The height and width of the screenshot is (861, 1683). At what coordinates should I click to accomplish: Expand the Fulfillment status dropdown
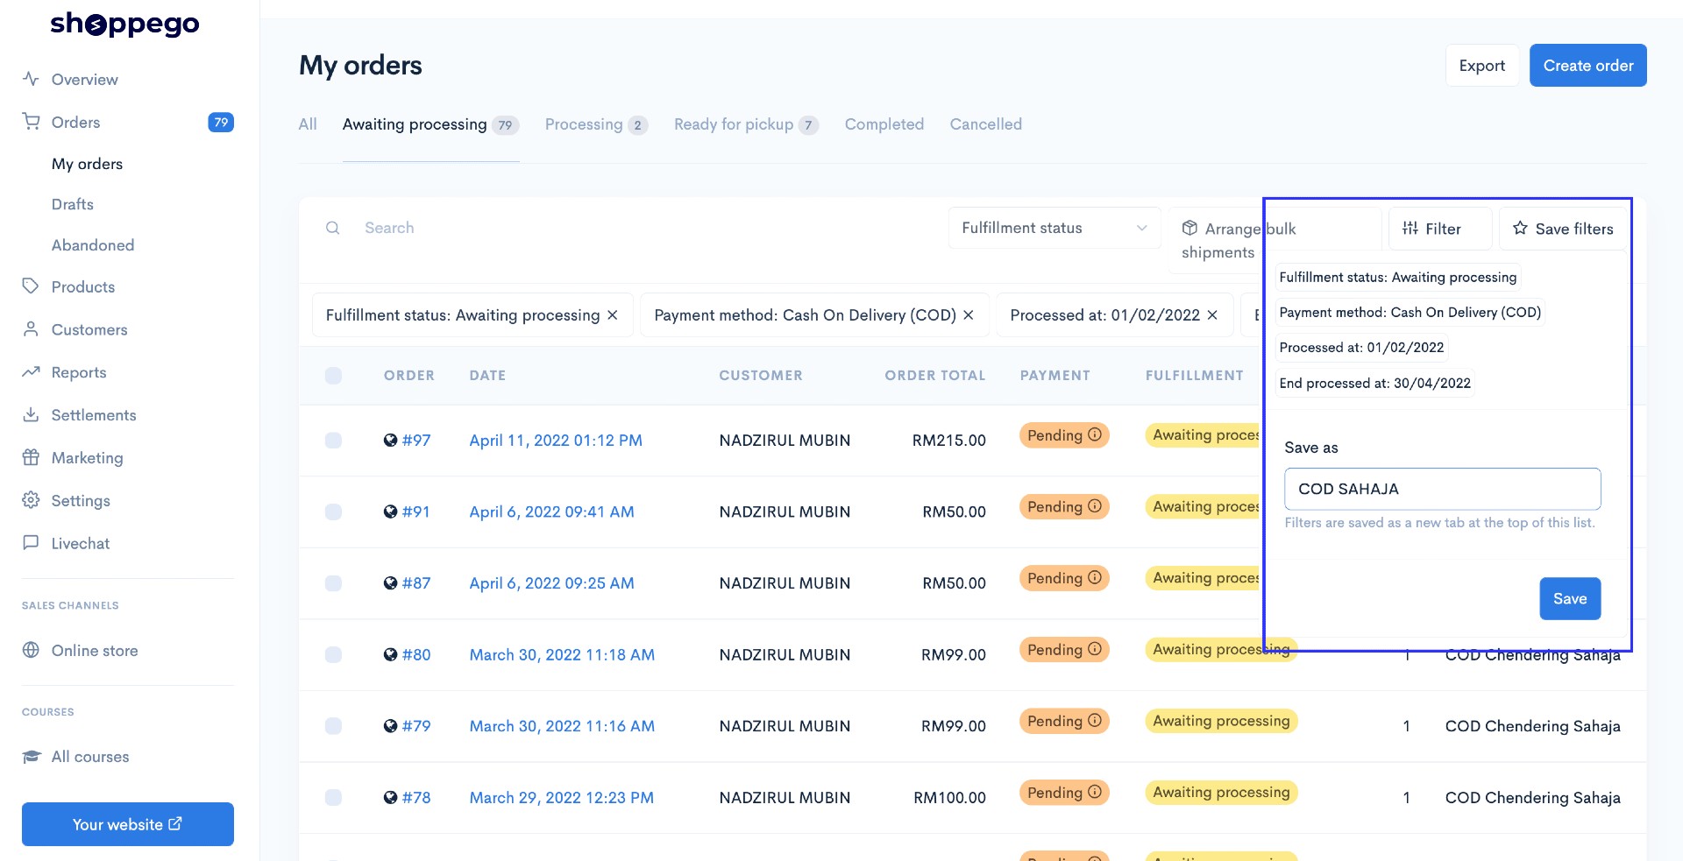tap(1055, 228)
